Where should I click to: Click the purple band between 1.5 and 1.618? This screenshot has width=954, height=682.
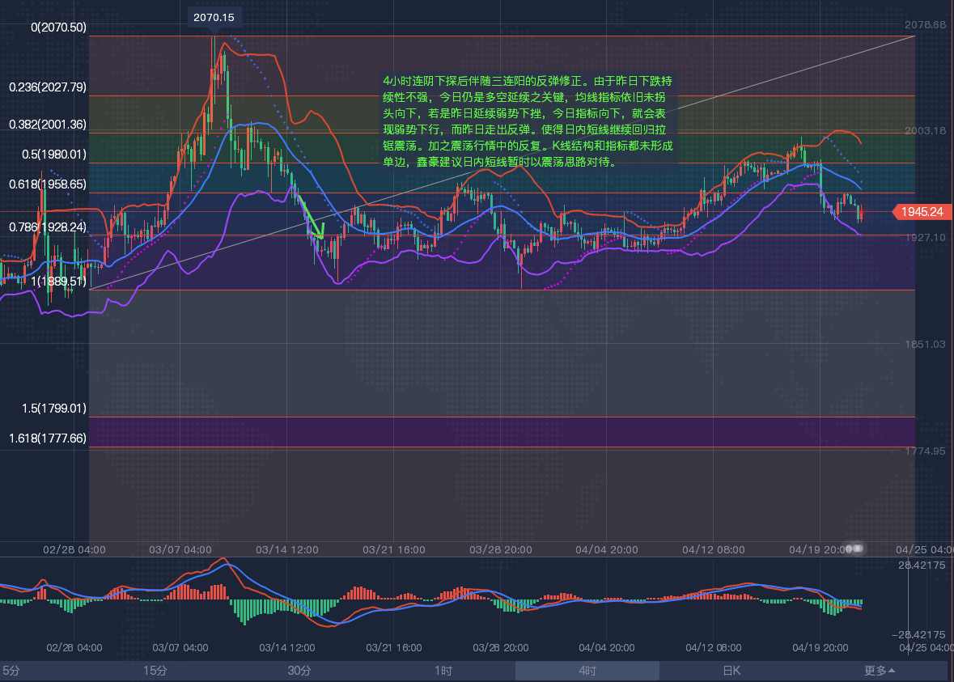[502, 431]
